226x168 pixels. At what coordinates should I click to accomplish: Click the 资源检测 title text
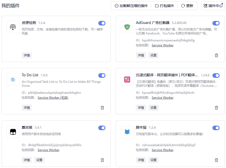point(29,23)
